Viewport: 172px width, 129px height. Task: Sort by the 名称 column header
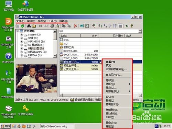[70, 36]
